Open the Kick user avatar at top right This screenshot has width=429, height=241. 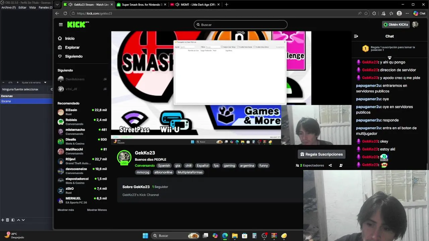point(415,24)
